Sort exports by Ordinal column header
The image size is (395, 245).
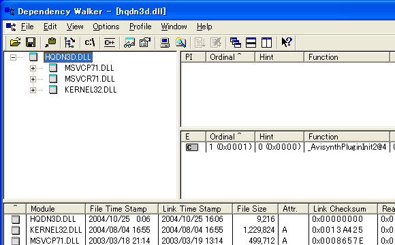(x=230, y=137)
